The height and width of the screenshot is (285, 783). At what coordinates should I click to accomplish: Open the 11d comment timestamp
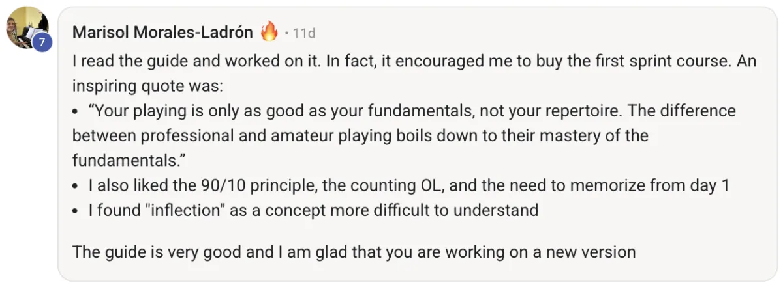[304, 33]
